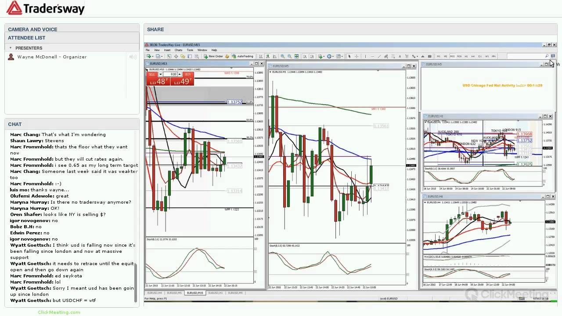Draw a horizontal line
This screenshot has width=562, height=316.
[372, 56]
